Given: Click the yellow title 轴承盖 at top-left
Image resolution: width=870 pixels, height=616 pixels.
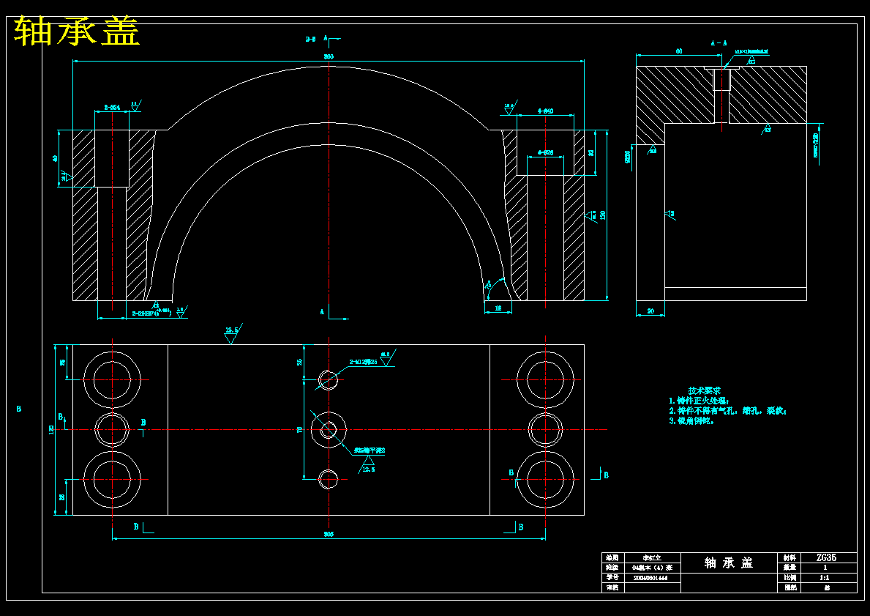Looking at the screenshot, I should coord(76,31).
